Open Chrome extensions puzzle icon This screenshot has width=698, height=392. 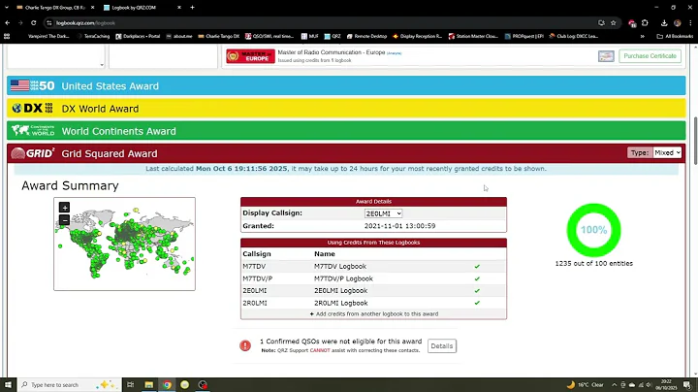(645, 22)
